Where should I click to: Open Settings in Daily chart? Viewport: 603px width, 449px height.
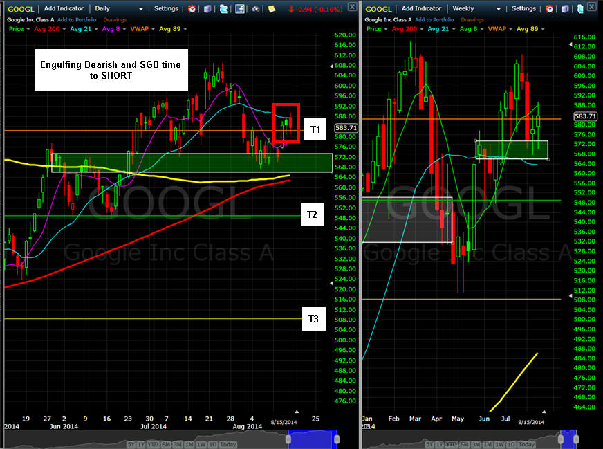point(166,8)
